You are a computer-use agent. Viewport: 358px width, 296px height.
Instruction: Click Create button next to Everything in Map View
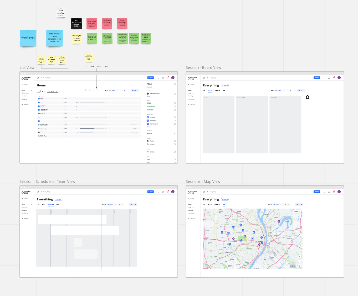(x=225, y=199)
